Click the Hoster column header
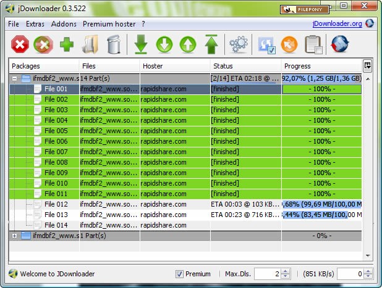 pos(175,66)
